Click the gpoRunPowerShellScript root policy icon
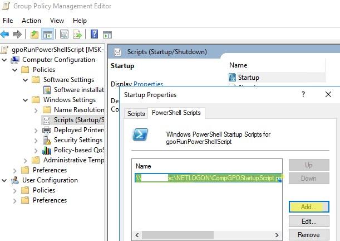Image resolution: width=340 pixels, height=241 pixels. 4,50
